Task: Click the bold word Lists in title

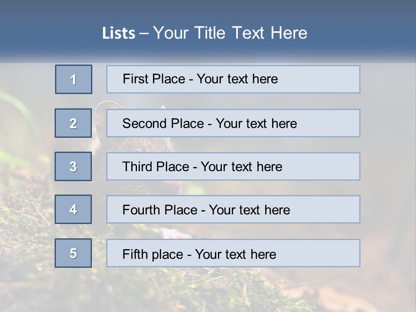Action: pos(119,33)
